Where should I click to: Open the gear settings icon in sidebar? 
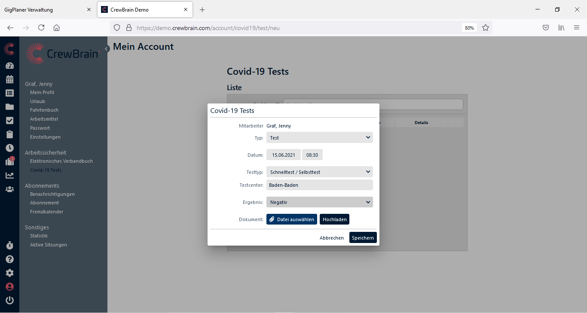tap(9, 273)
